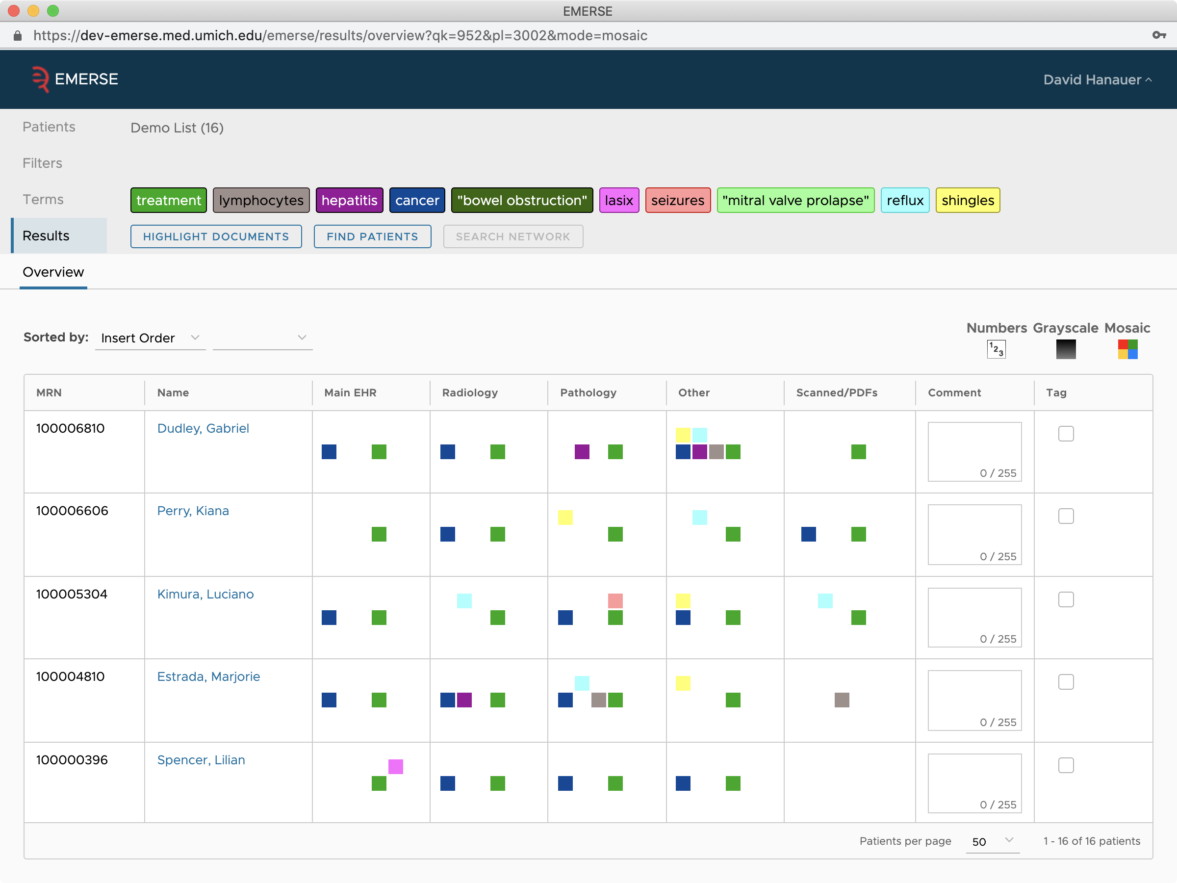Click the cyan reflux square in Kimura's Radiology
Viewport: 1177px width, 883px height.
click(464, 601)
